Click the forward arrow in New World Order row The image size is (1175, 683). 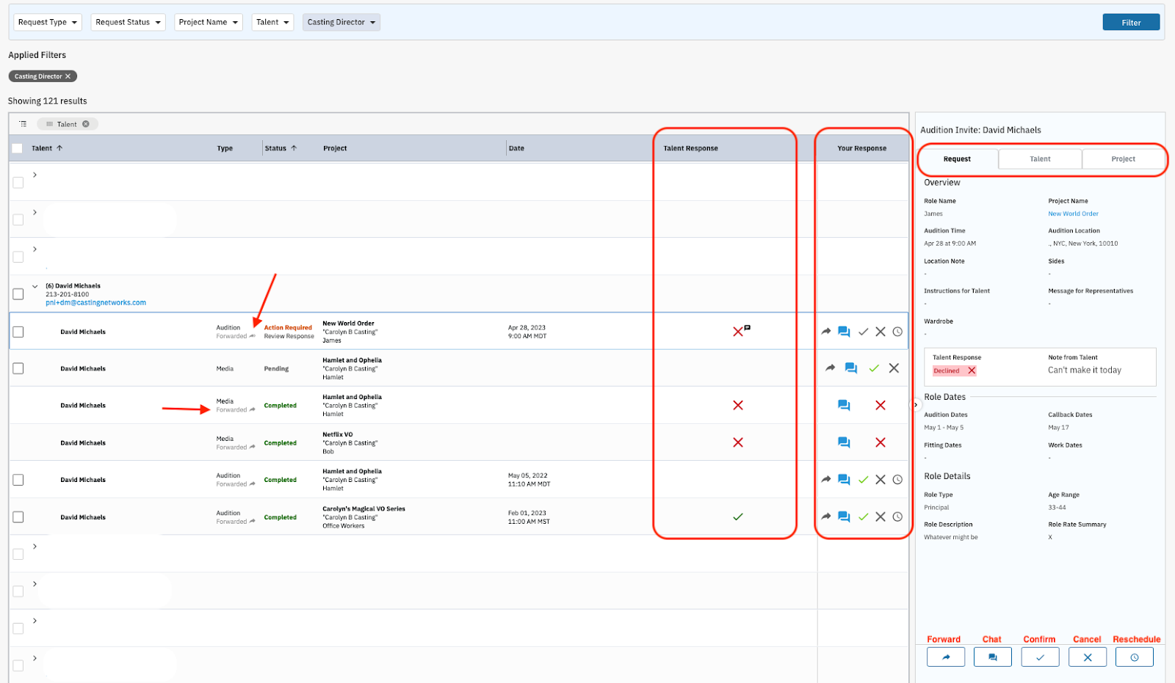[x=826, y=332]
